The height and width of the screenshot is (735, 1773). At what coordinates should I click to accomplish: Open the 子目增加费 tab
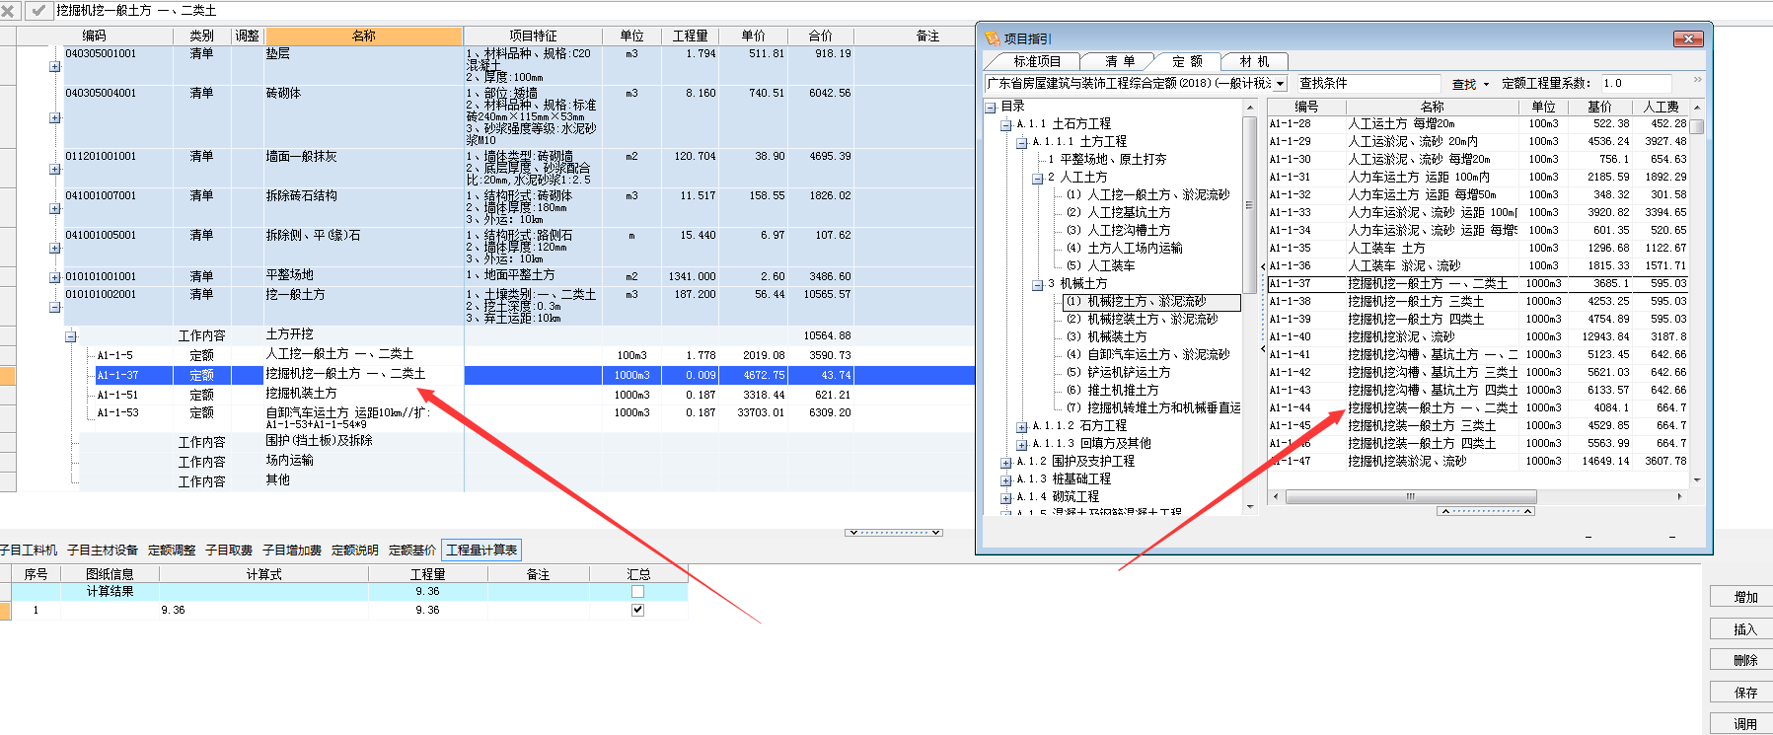[292, 551]
